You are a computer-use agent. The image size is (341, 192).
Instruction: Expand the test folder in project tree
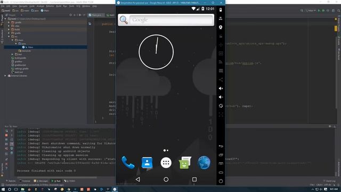pyautogui.click(x=12, y=54)
